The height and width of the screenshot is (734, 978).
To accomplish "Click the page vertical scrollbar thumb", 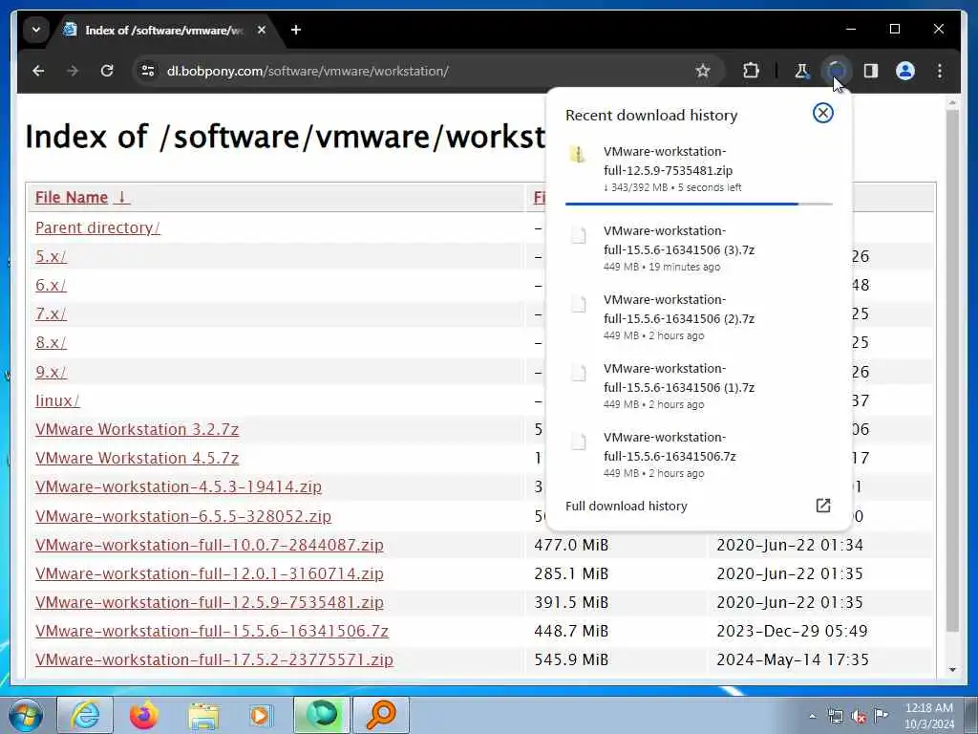I will 952,372.
